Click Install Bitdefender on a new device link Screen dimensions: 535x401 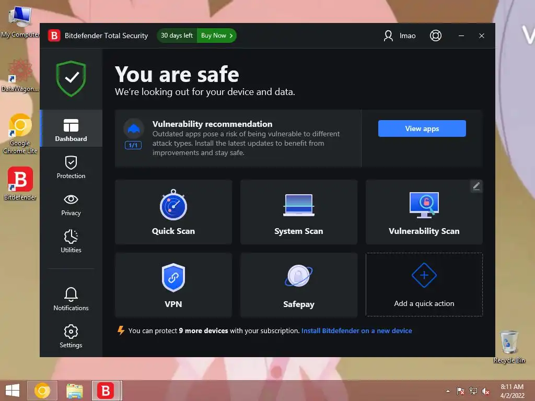[x=356, y=331]
